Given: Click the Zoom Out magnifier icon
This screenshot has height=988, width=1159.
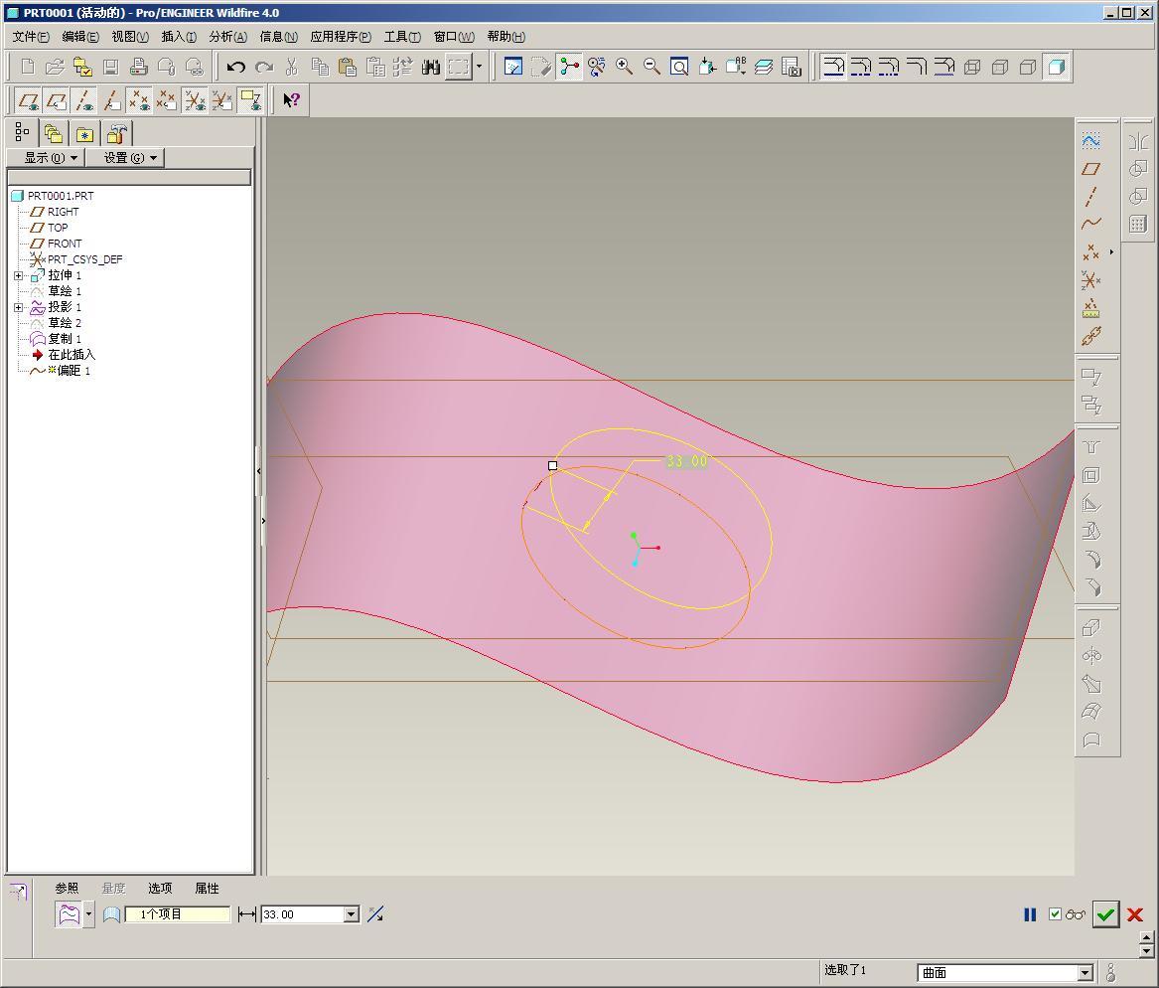Looking at the screenshot, I should 652,67.
